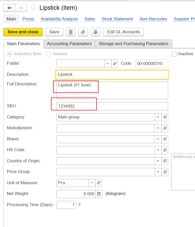Click the empty Price Group field
Image resolution: width=195 pixels, height=227 pixels.
[x=106, y=172]
